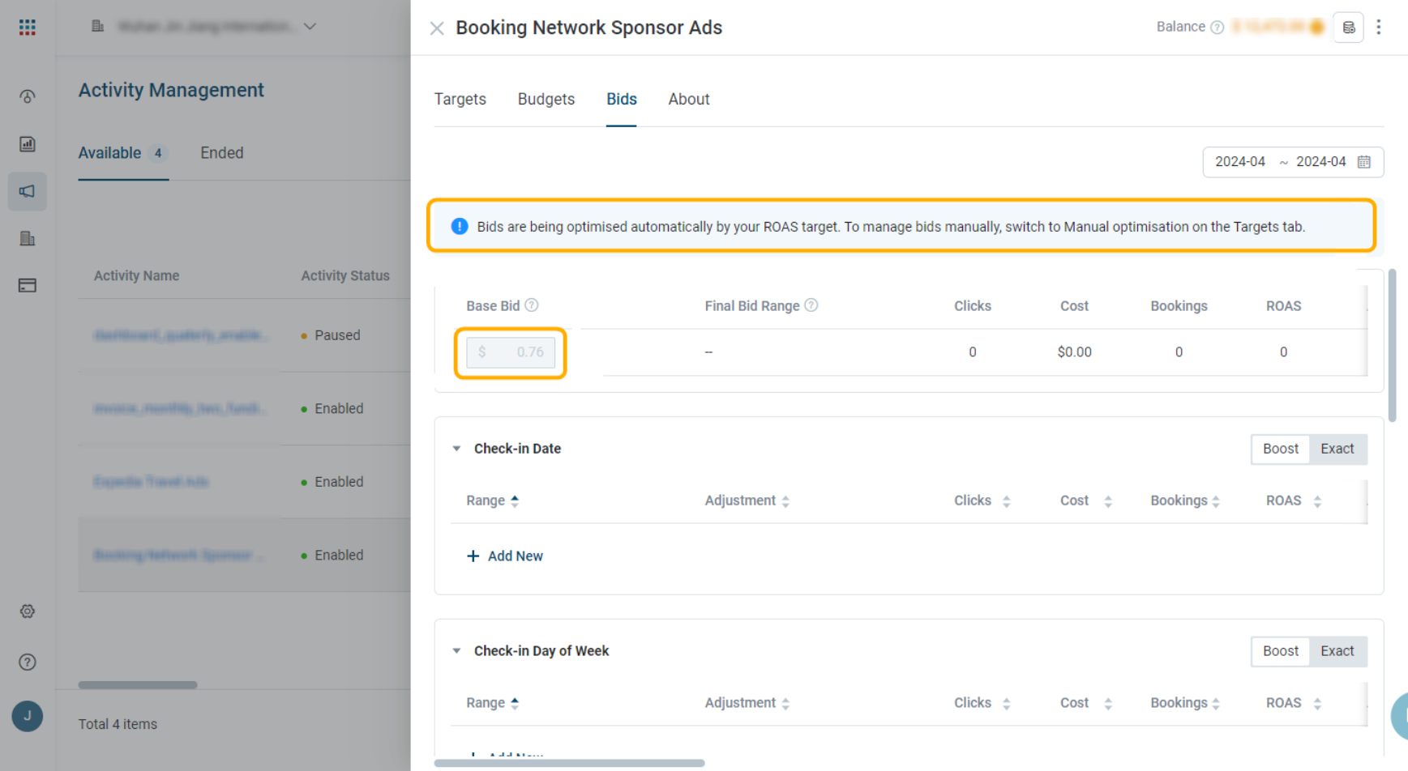Image resolution: width=1408 pixels, height=771 pixels.
Task: Open the start month 2024-04 picker
Action: tap(1240, 162)
